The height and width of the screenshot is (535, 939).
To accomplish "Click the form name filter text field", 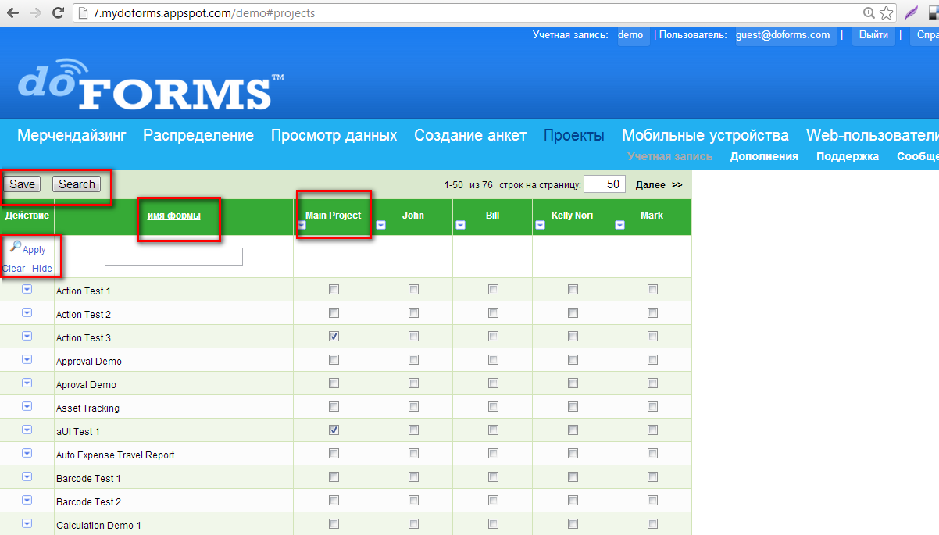I will click(173, 256).
